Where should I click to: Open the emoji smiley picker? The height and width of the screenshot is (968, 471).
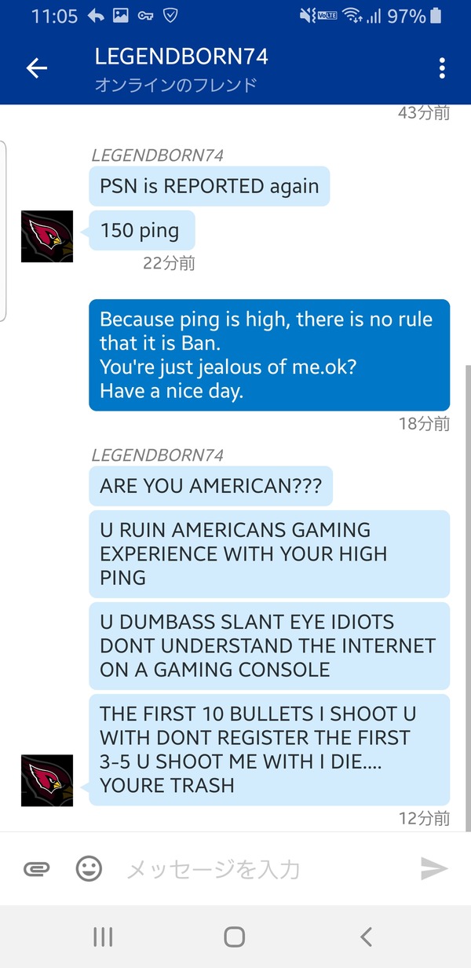(89, 868)
